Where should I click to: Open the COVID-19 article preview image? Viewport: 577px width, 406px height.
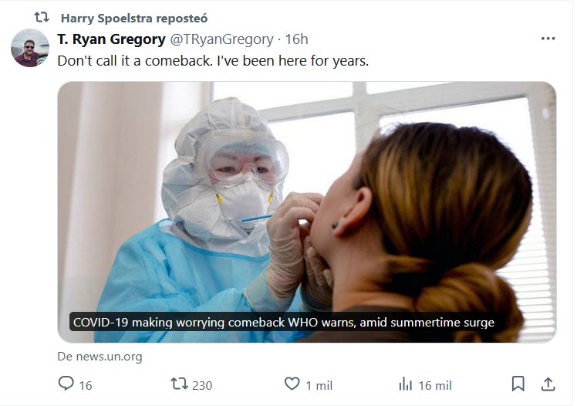[306, 201]
